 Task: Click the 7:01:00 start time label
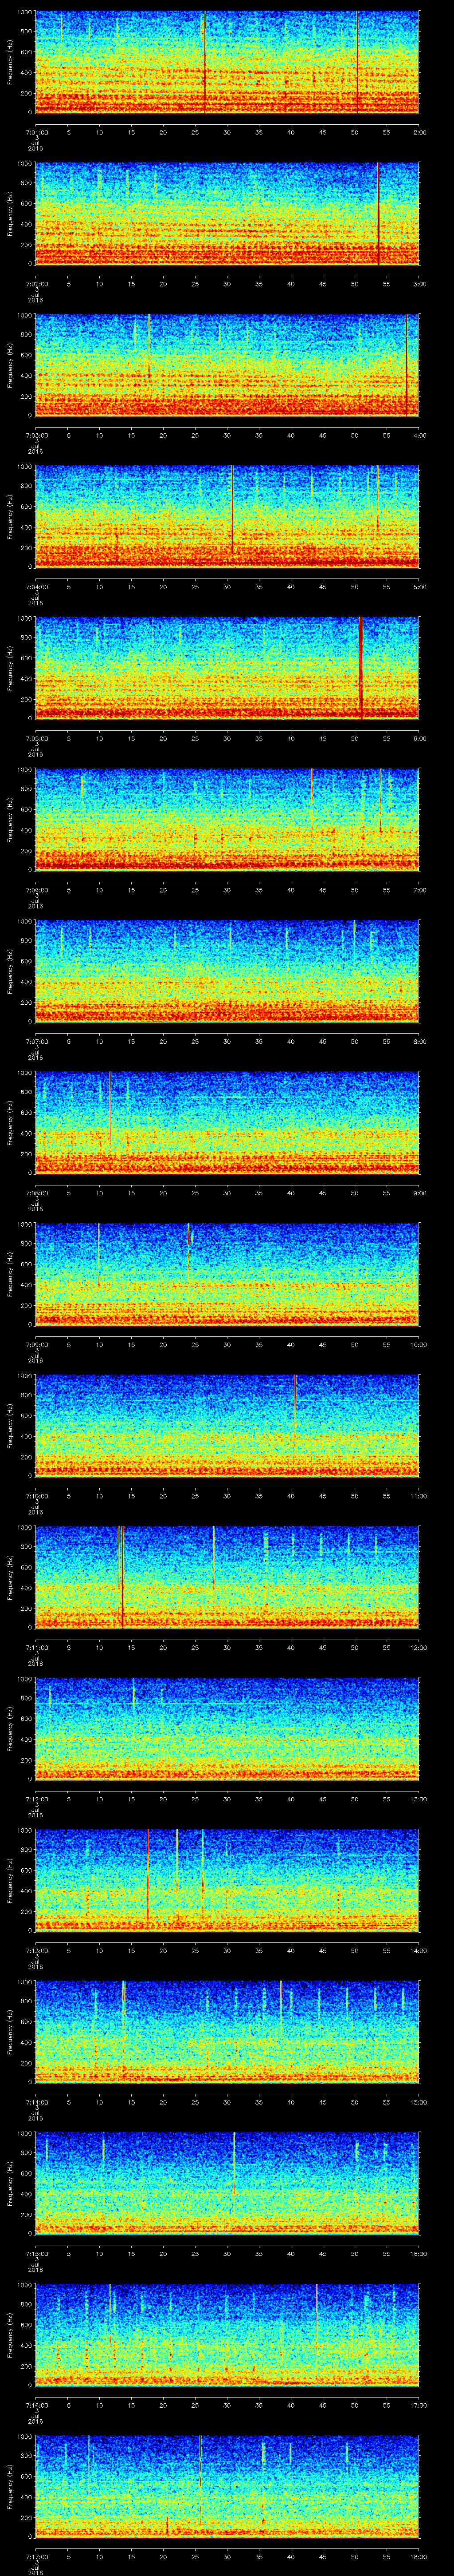[x=36, y=132]
